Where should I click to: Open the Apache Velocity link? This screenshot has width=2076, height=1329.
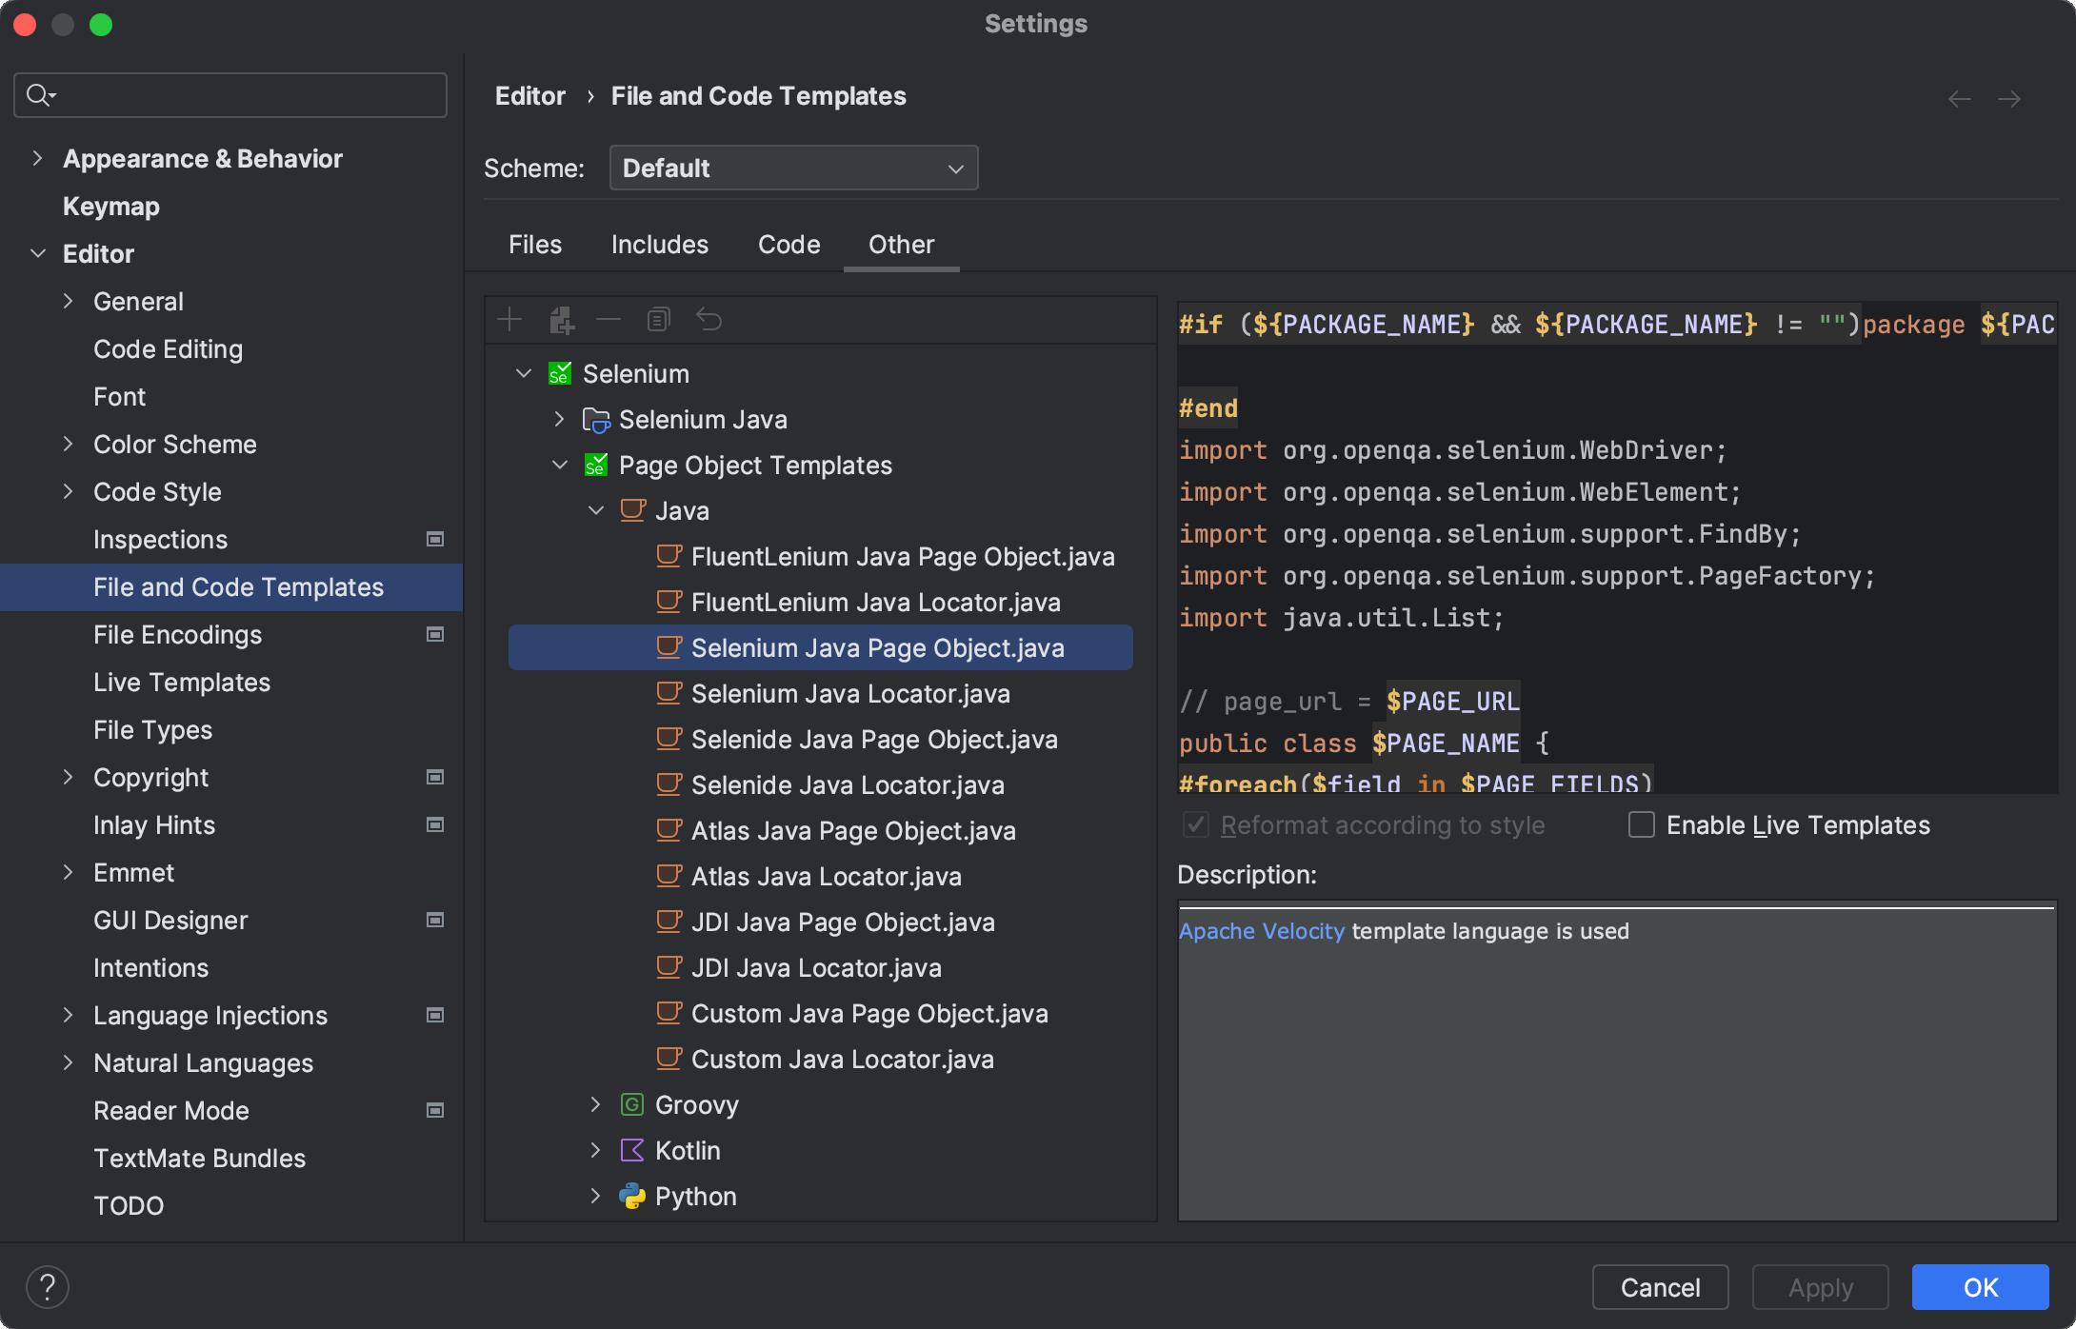(1261, 931)
